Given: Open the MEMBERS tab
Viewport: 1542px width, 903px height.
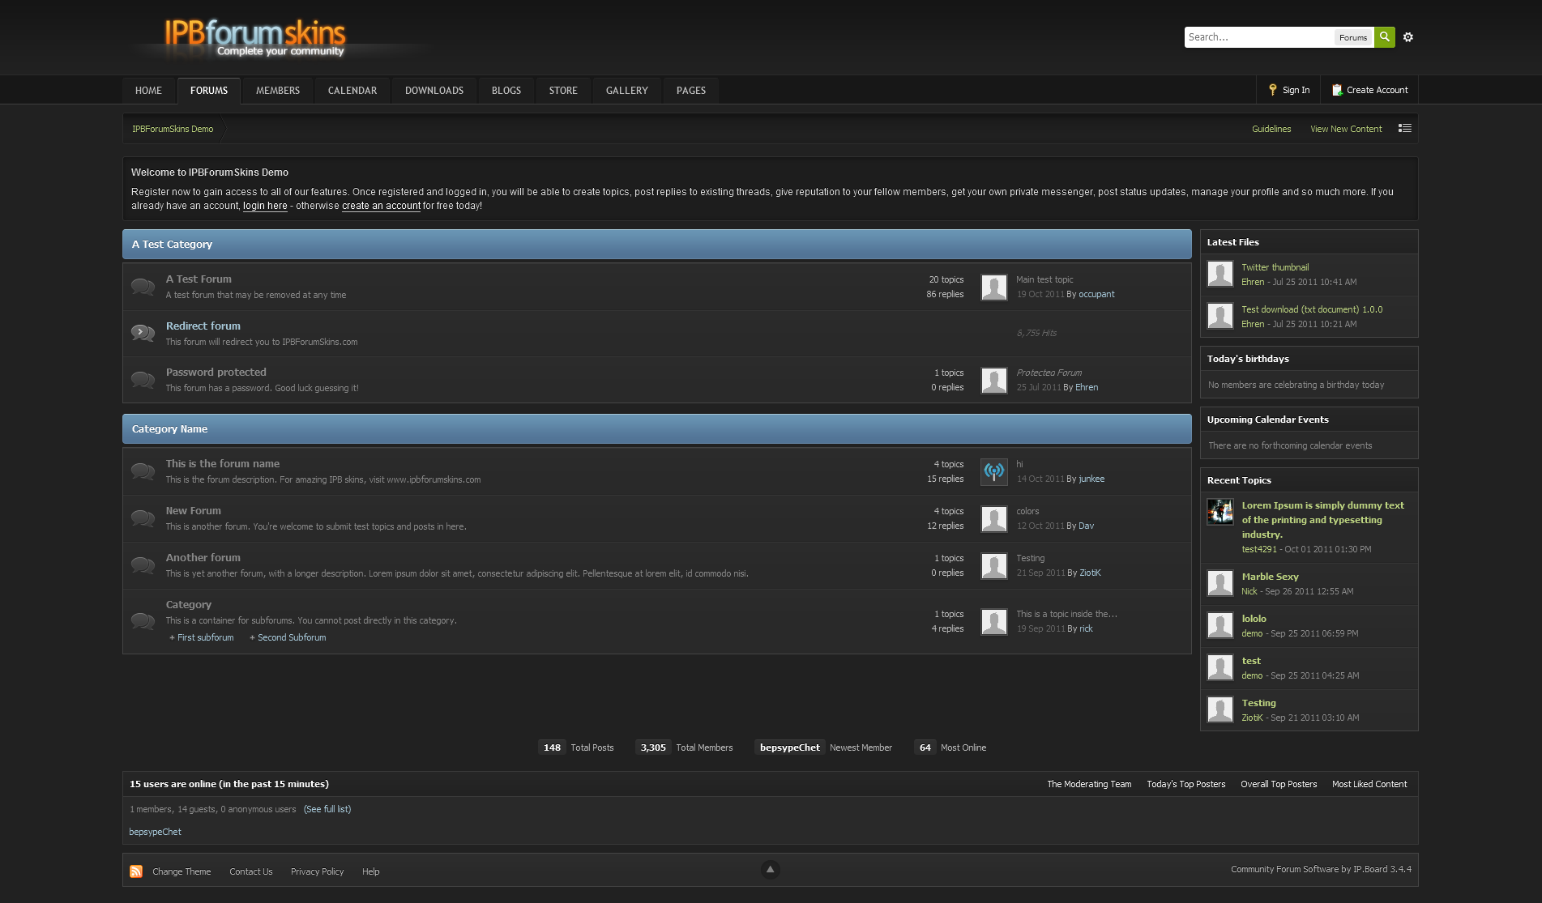Looking at the screenshot, I should 278,91.
